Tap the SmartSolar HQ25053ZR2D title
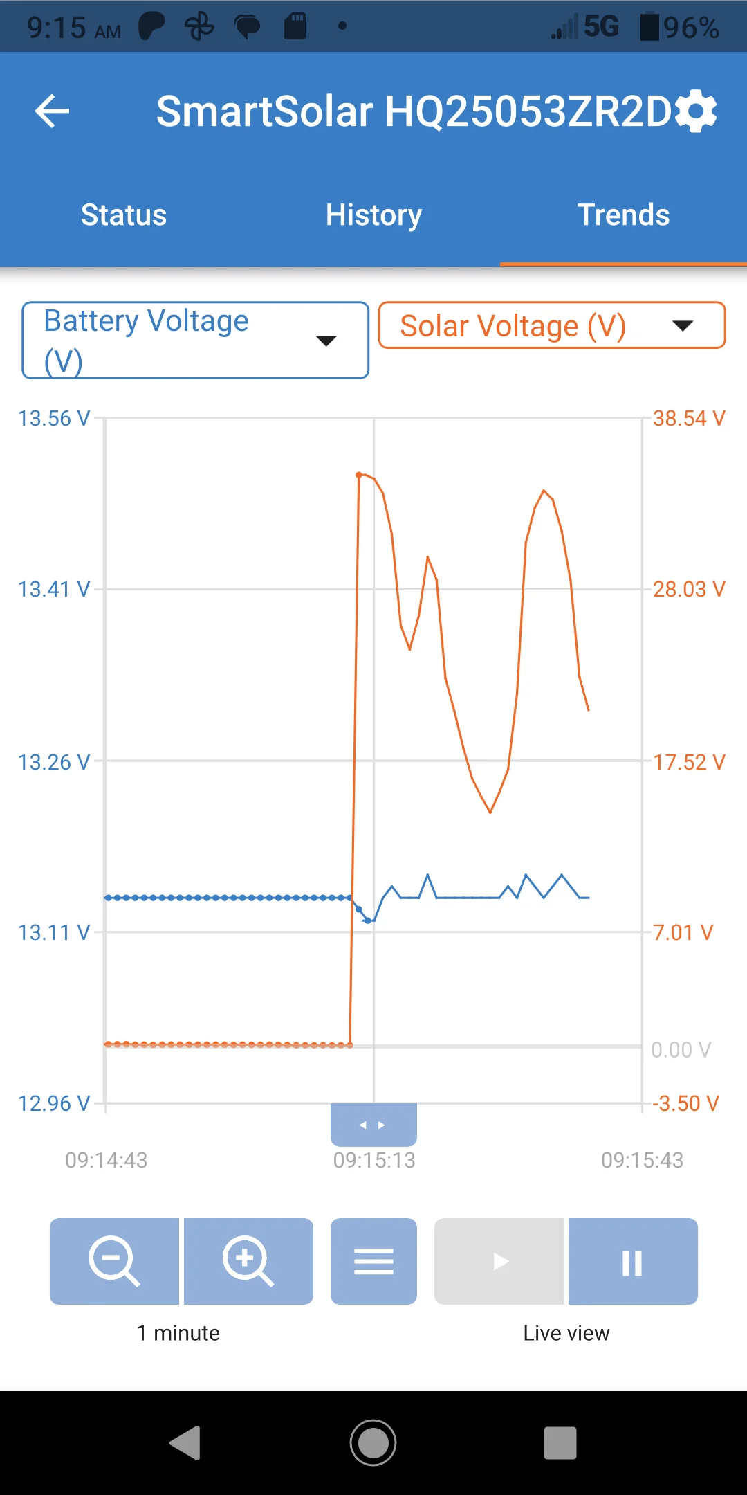Image resolution: width=747 pixels, height=1495 pixels. point(414,111)
